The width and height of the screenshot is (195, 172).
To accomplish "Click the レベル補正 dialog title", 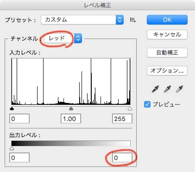I will pos(97,5).
